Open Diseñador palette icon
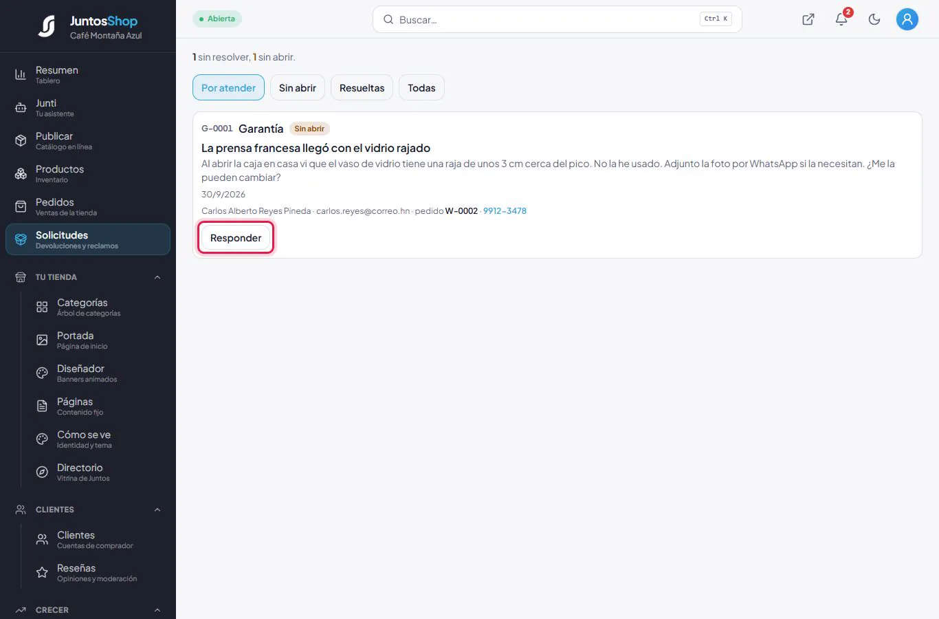This screenshot has height=619, width=939. [42, 373]
